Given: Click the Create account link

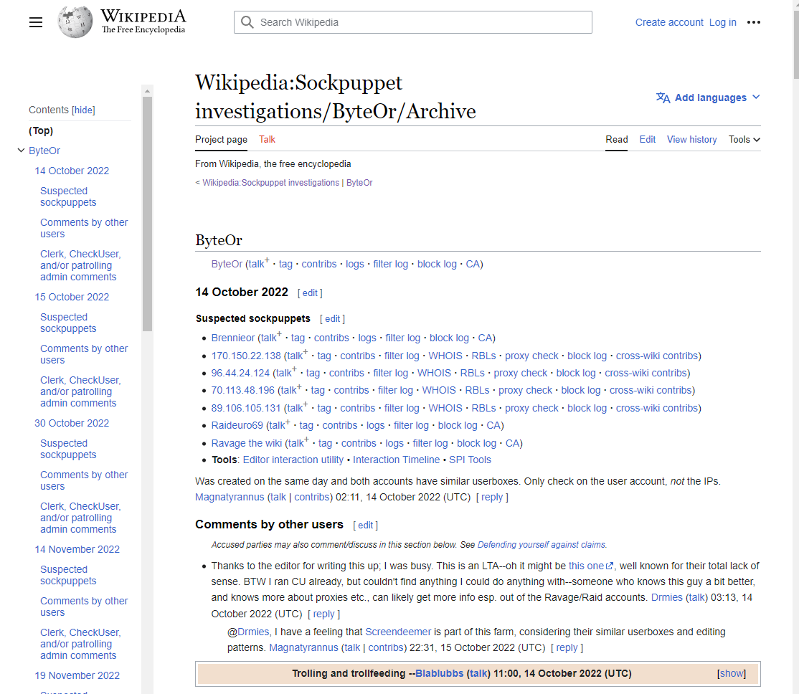Looking at the screenshot, I should point(669,22).
